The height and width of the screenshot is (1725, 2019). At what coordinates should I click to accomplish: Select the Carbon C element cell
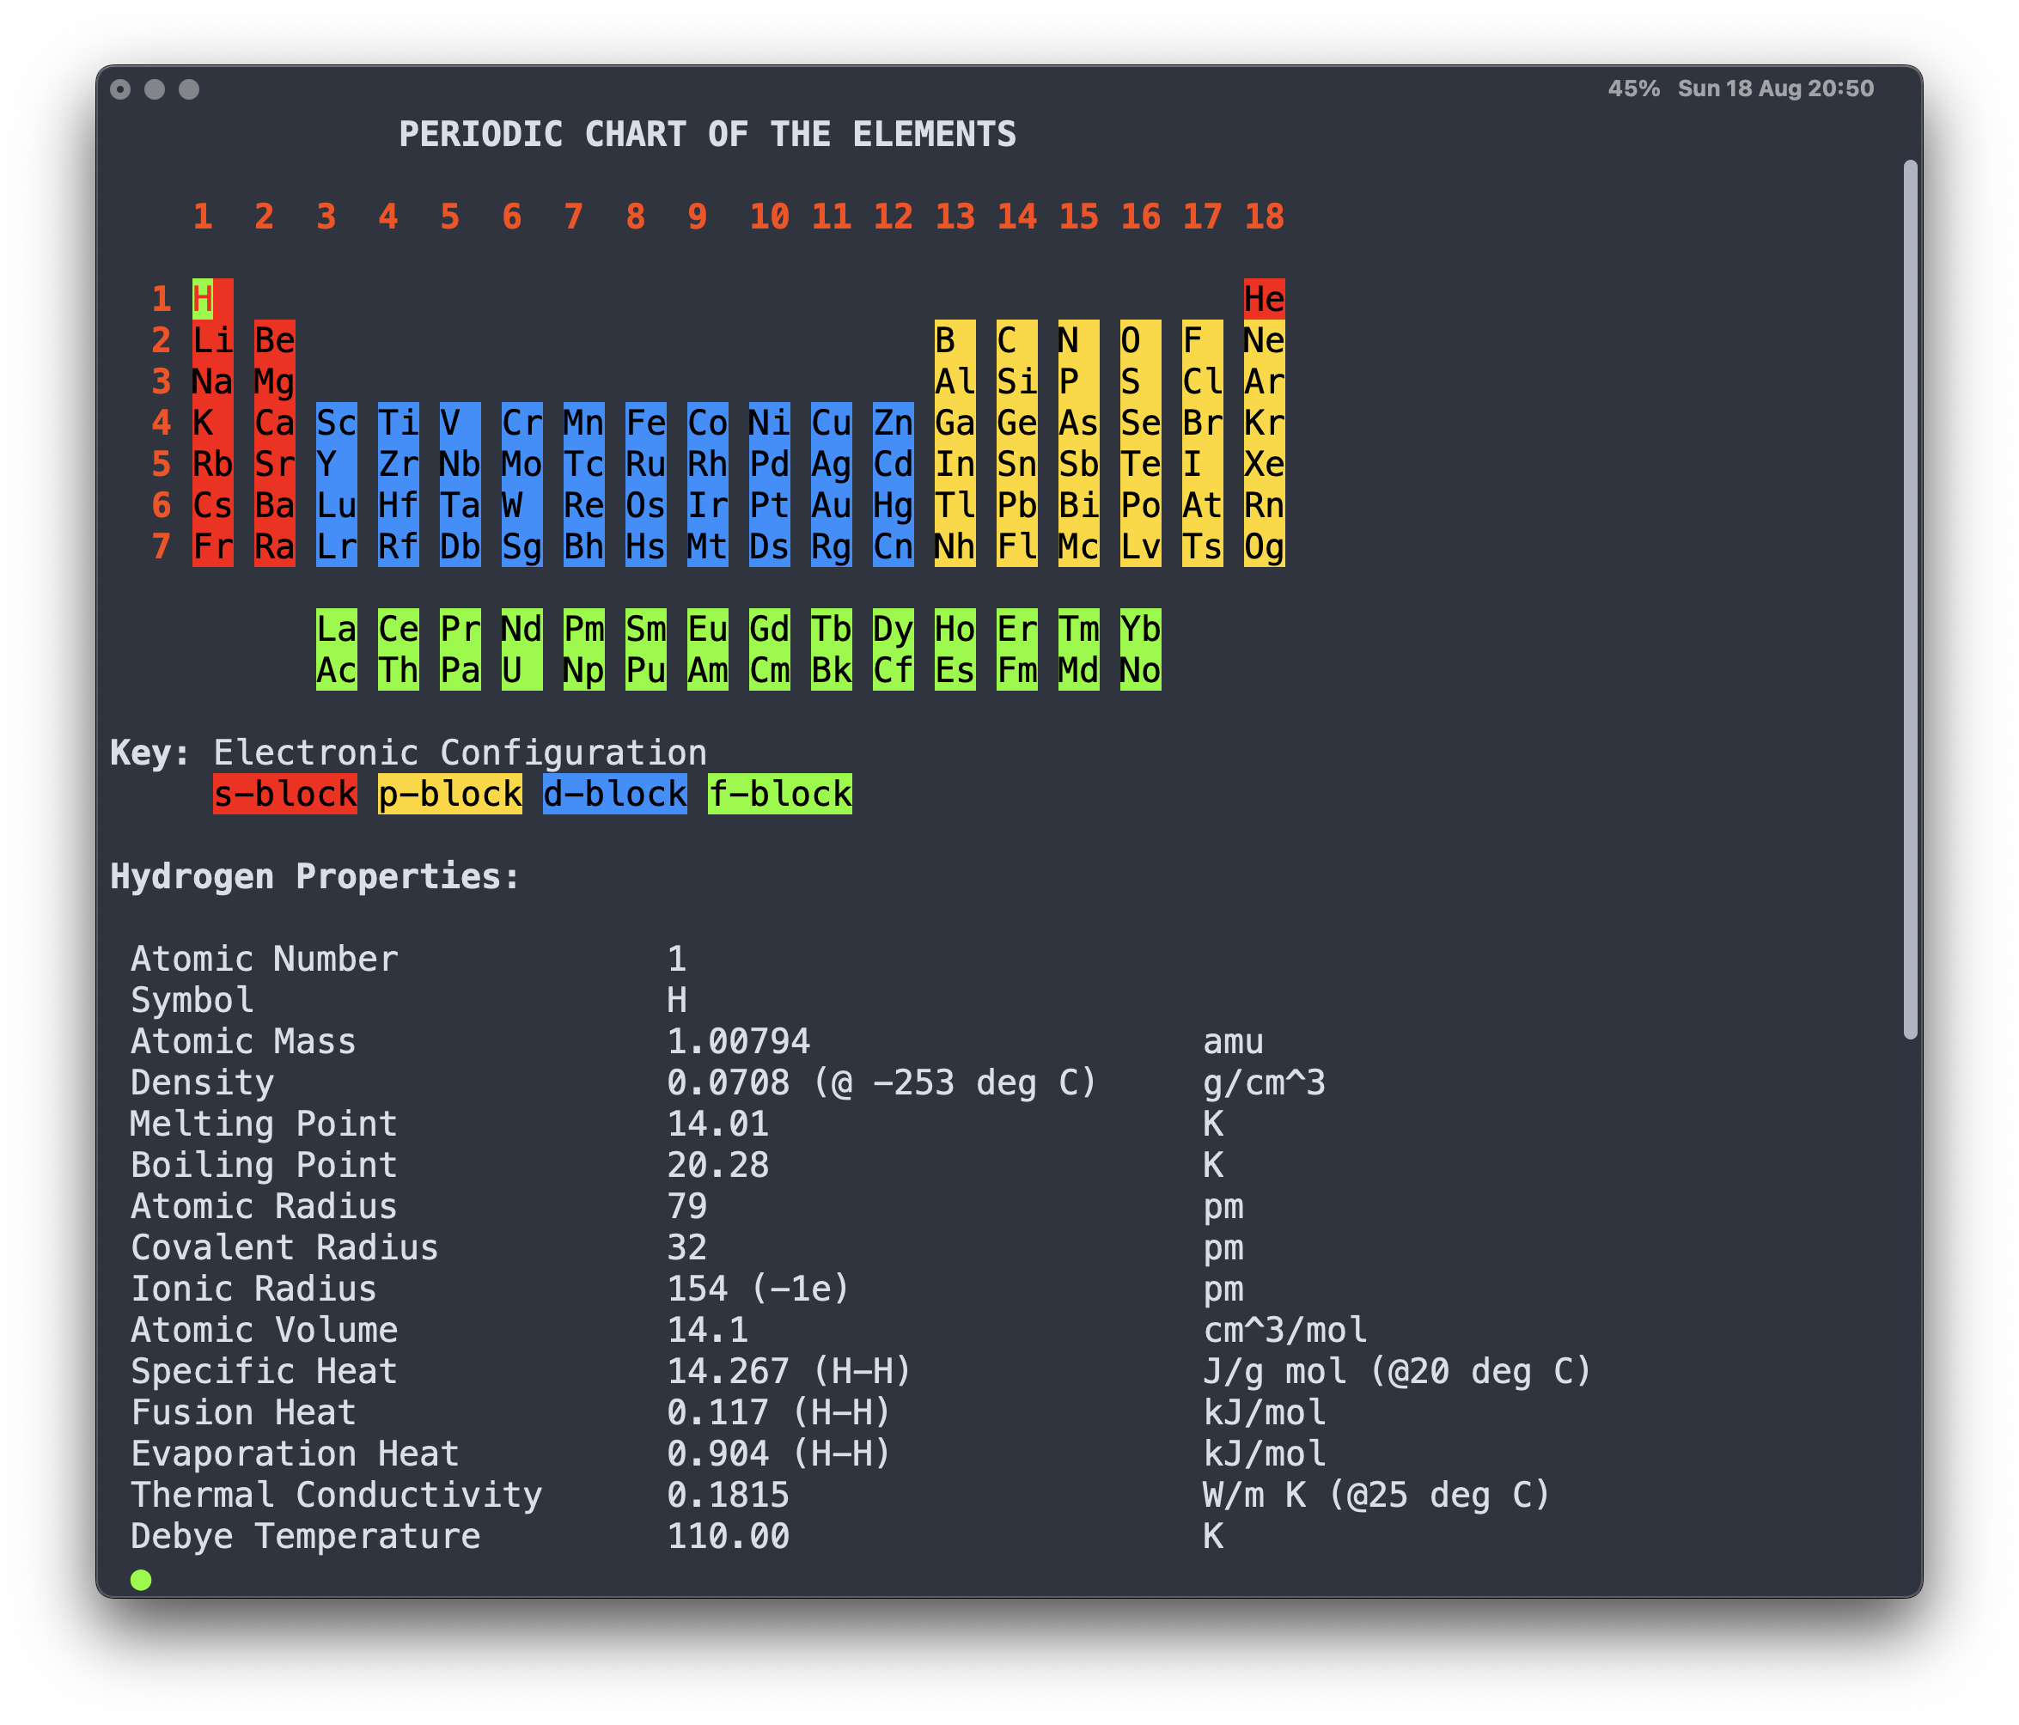tap(1016, 340)
